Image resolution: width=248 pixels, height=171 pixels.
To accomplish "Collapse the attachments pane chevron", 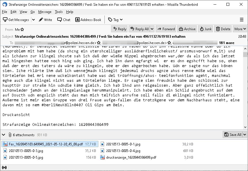I will [x=3, y=135].
